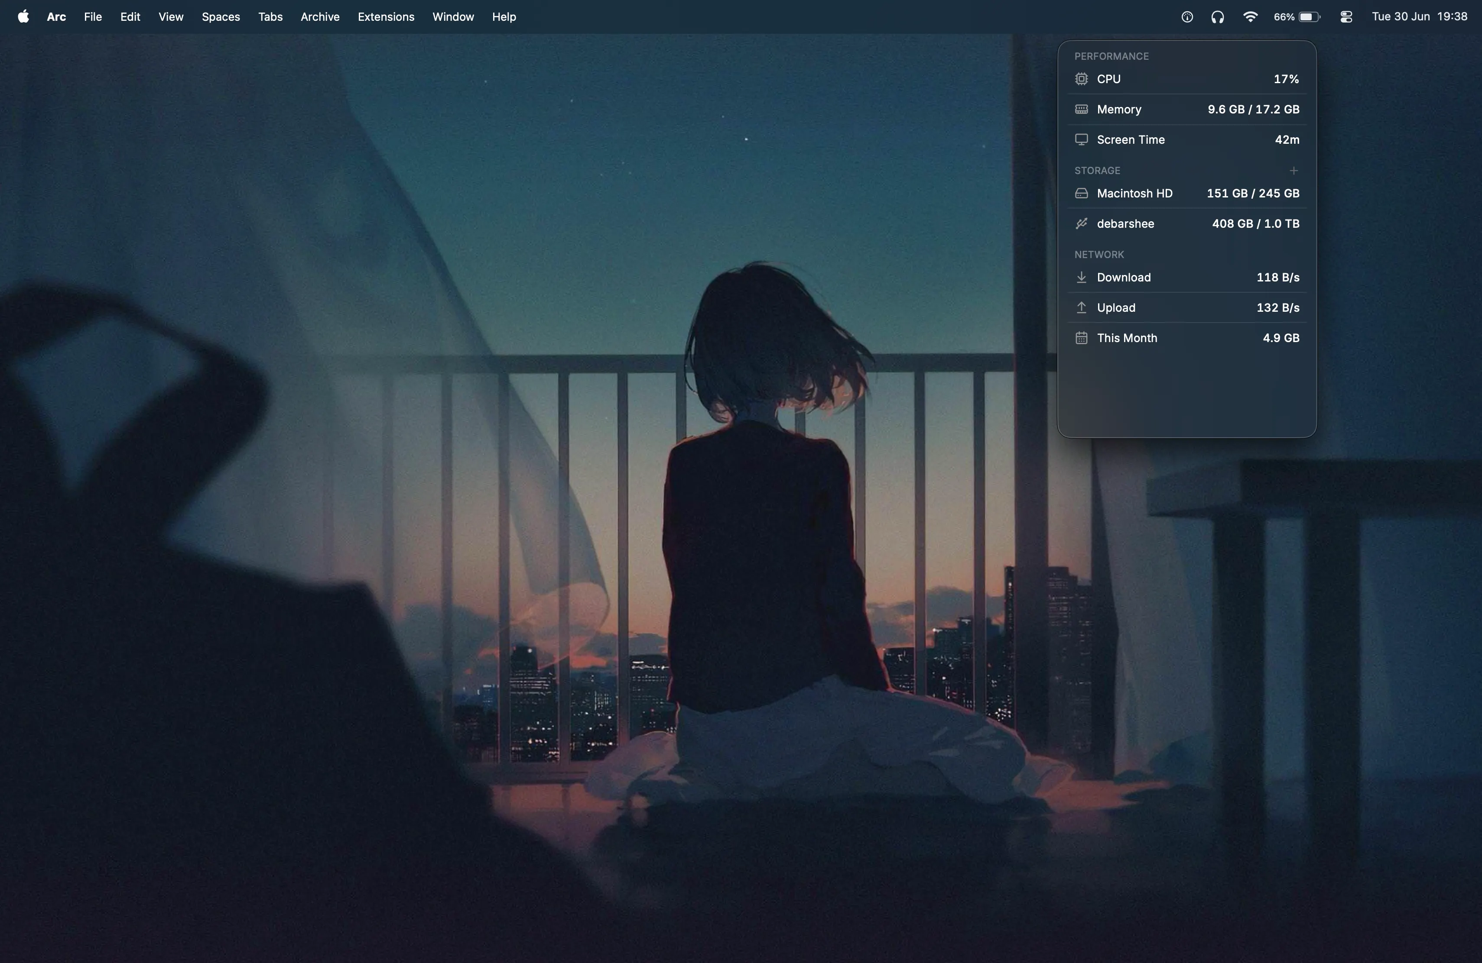The width and height of the screenshot is (1482, 963).
Task: Click the date and time Tue 30 Jun 19:38
Action: pyautogui.click(x=1419, y=17)
